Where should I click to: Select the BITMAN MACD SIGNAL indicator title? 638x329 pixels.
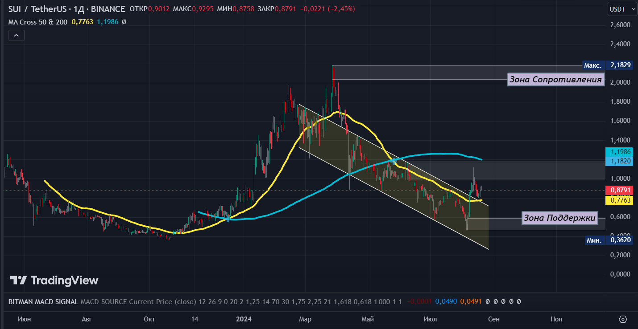(x=43, y=301)
